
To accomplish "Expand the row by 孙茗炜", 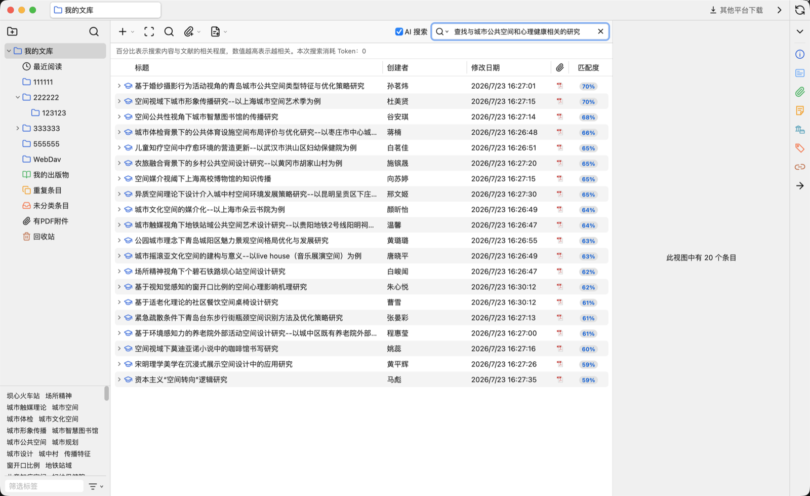I will coord(119,86).
